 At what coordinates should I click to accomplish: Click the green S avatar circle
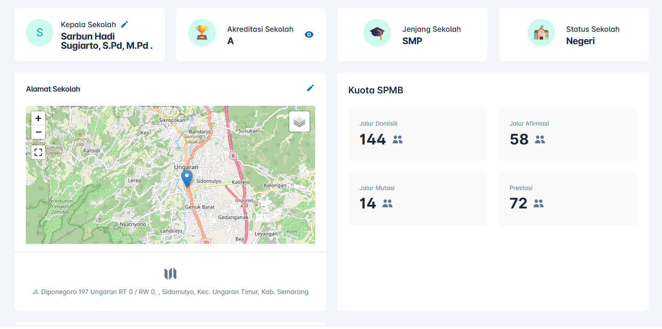pyautogui.click(x=40, y=33)
